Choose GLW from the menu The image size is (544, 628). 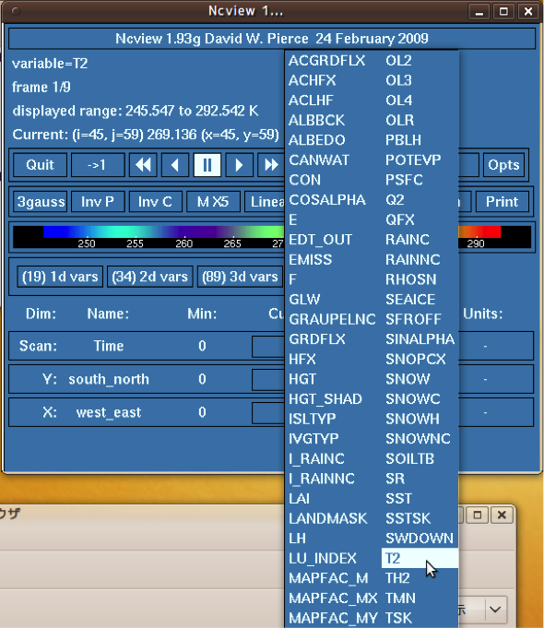point(304,300)
